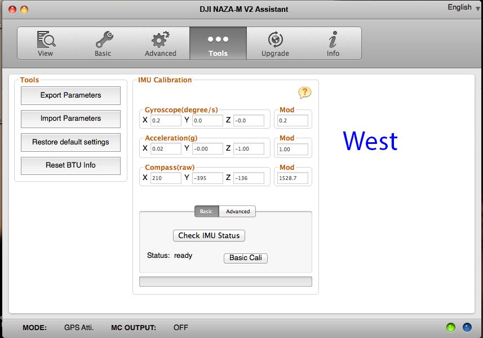Click the yellow minimize window button
This screenshot has height=338, width=483.
[x=24, y=10]
